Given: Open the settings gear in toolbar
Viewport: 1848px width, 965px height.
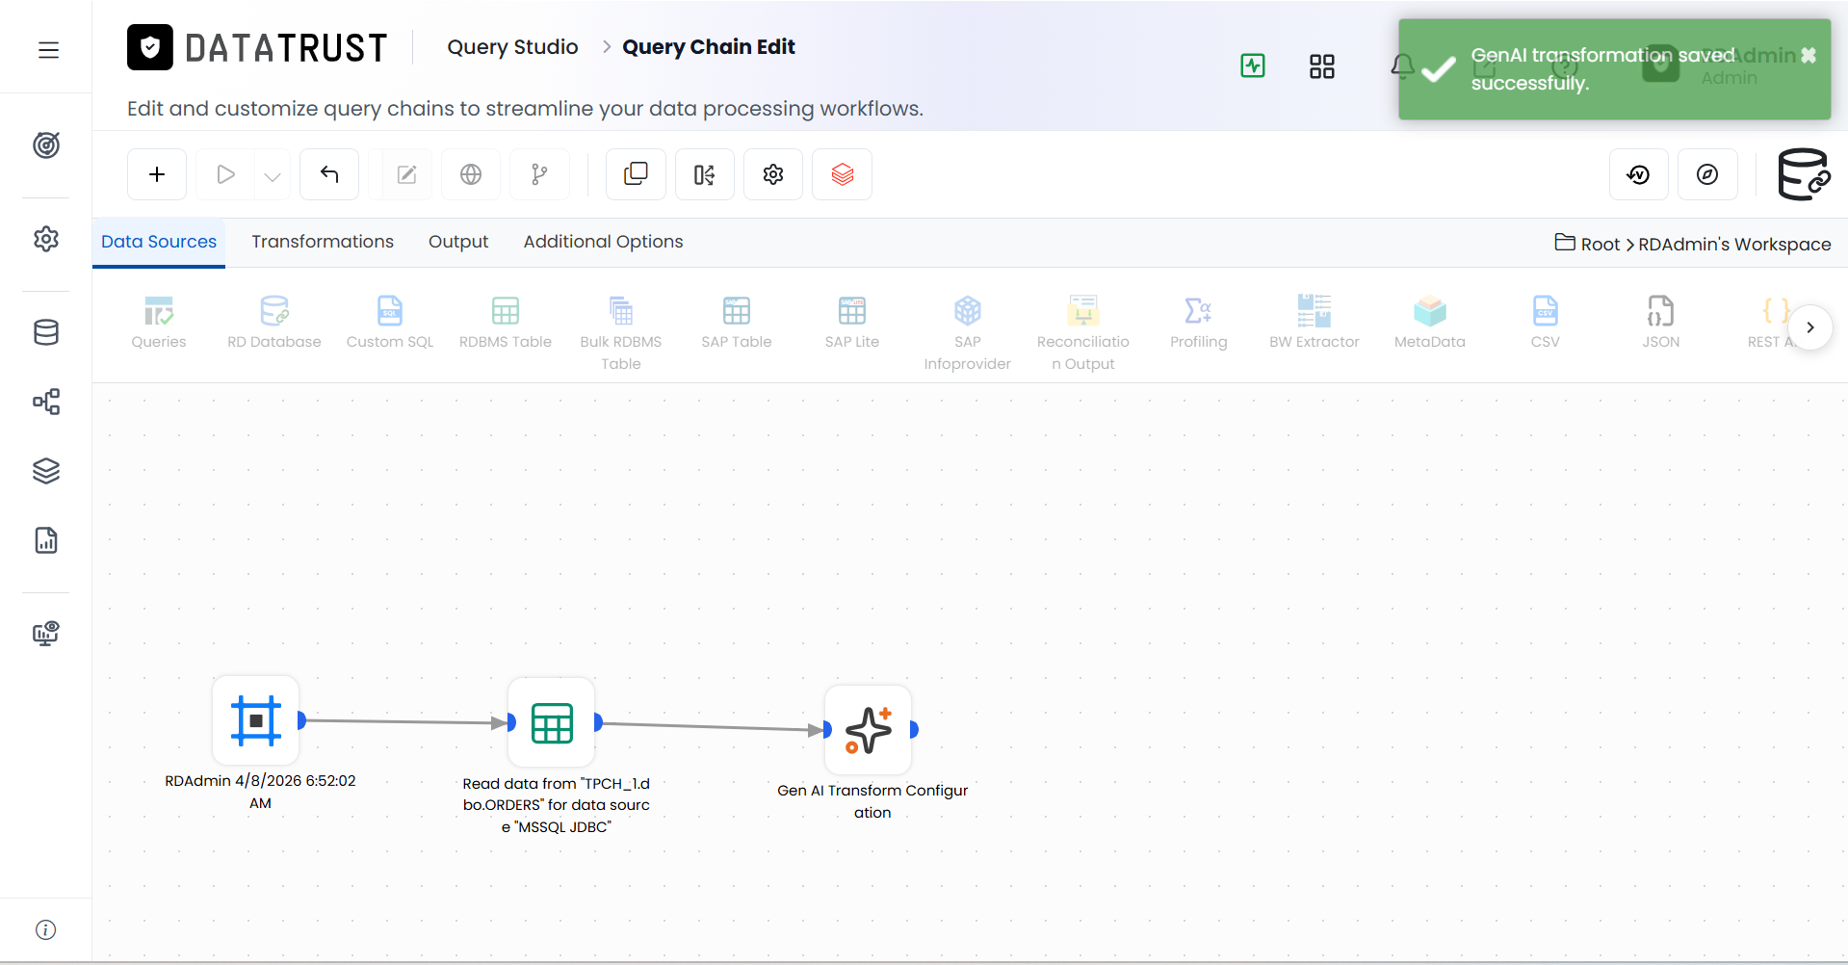Looking at the screenshot, I should click(x=773, y=174).
